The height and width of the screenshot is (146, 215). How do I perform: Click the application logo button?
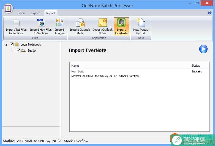8,8
